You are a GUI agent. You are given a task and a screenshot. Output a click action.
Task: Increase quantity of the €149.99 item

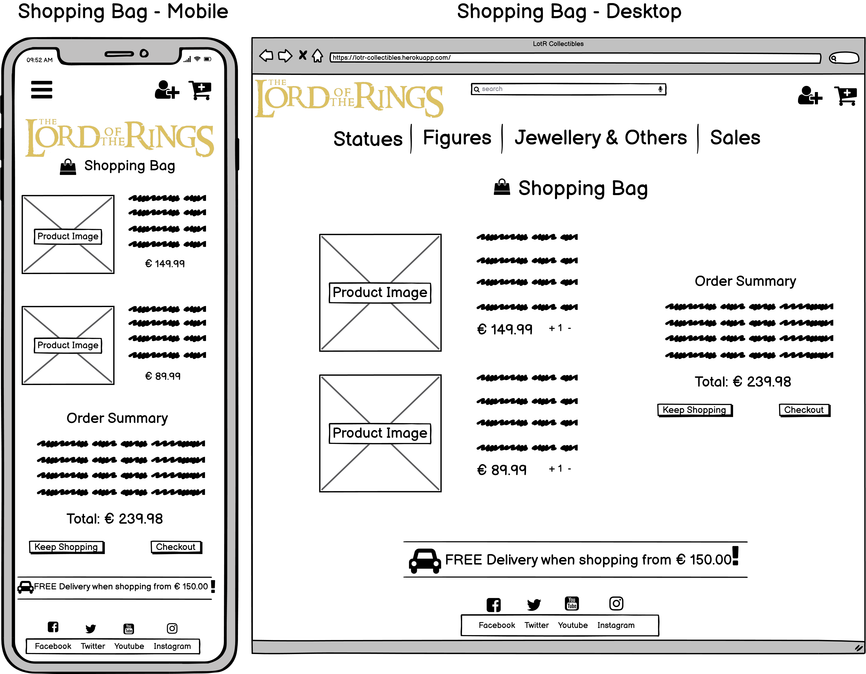[552, 329]
